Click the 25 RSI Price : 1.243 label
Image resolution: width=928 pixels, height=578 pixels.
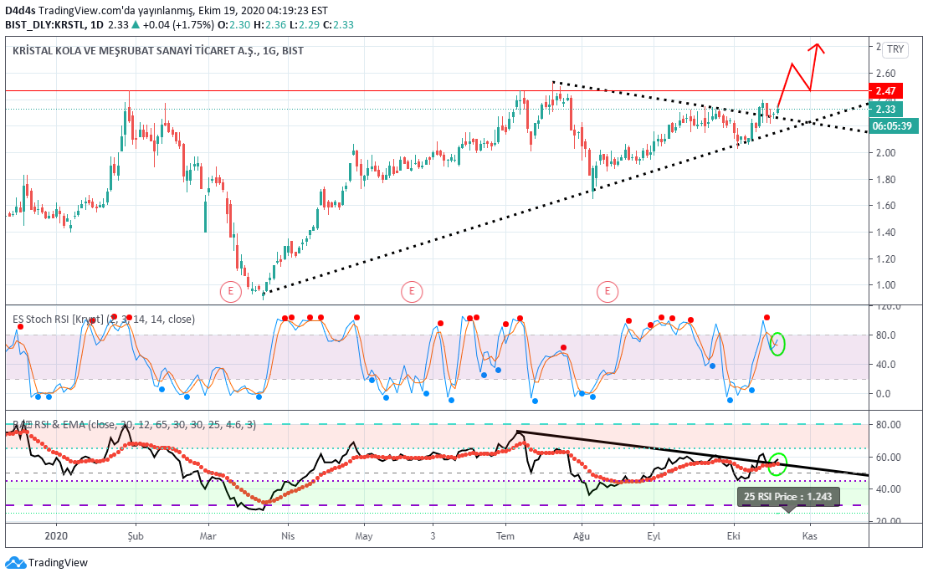(x=788, y=497)
